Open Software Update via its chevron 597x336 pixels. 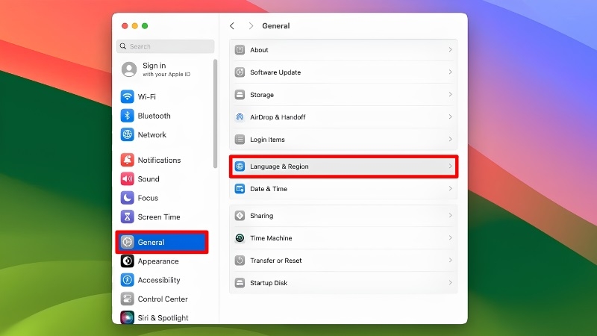pos(450,72)
